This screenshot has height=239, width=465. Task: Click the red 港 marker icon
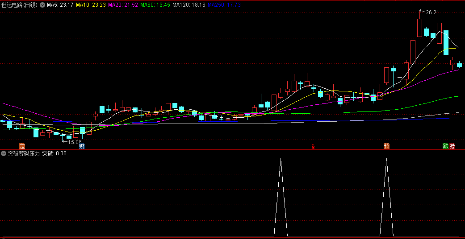pyautogui.click(x=452, y=146)
